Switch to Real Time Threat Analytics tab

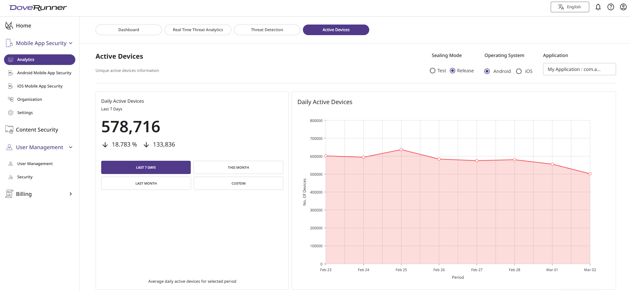(198, 30)
